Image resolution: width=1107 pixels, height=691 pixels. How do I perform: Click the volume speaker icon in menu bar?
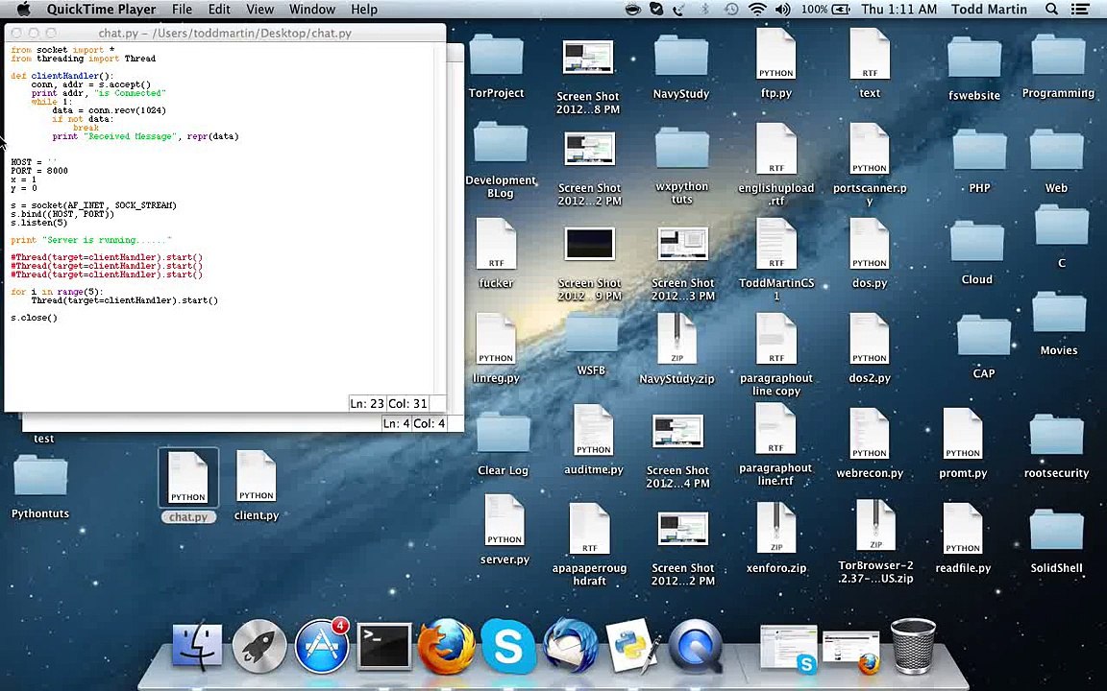782,10
